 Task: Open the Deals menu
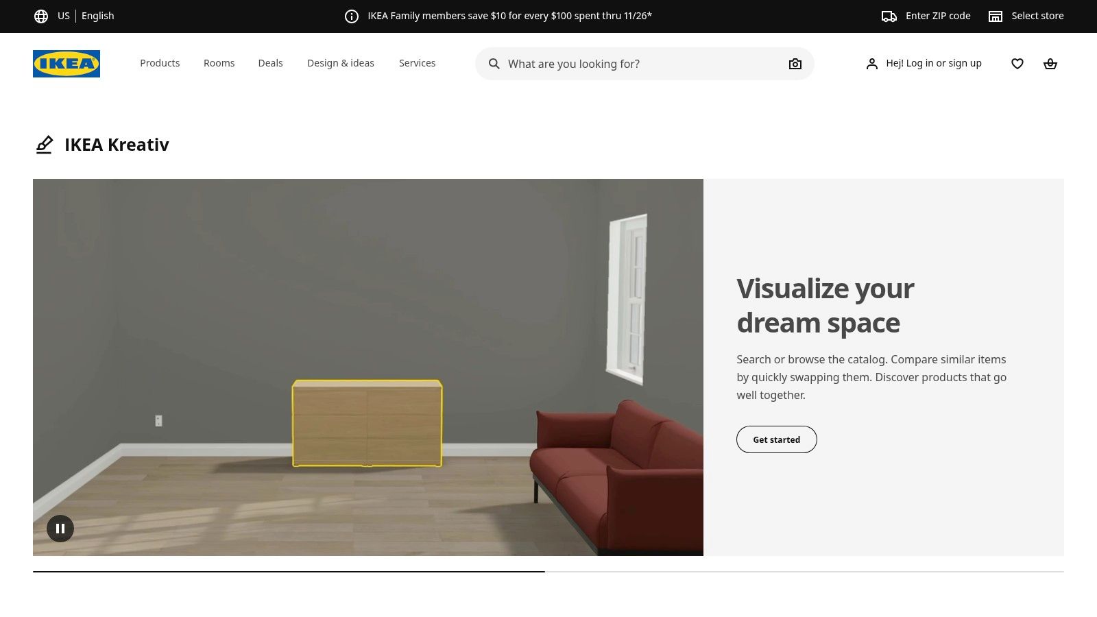[x=270, y=63]
